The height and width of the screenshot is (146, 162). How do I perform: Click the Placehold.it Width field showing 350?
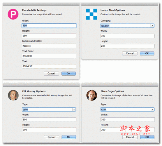pos(49,26)
